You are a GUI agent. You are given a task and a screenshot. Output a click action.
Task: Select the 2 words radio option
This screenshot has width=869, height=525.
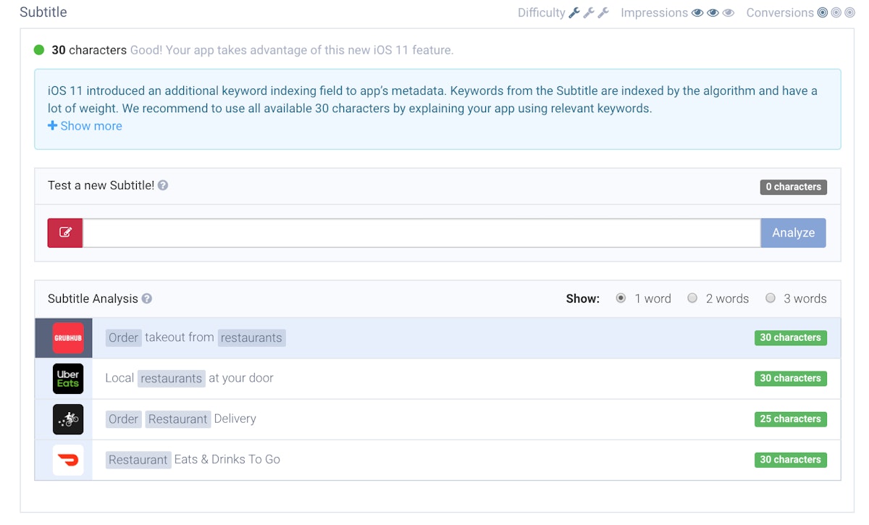point(692,298)
